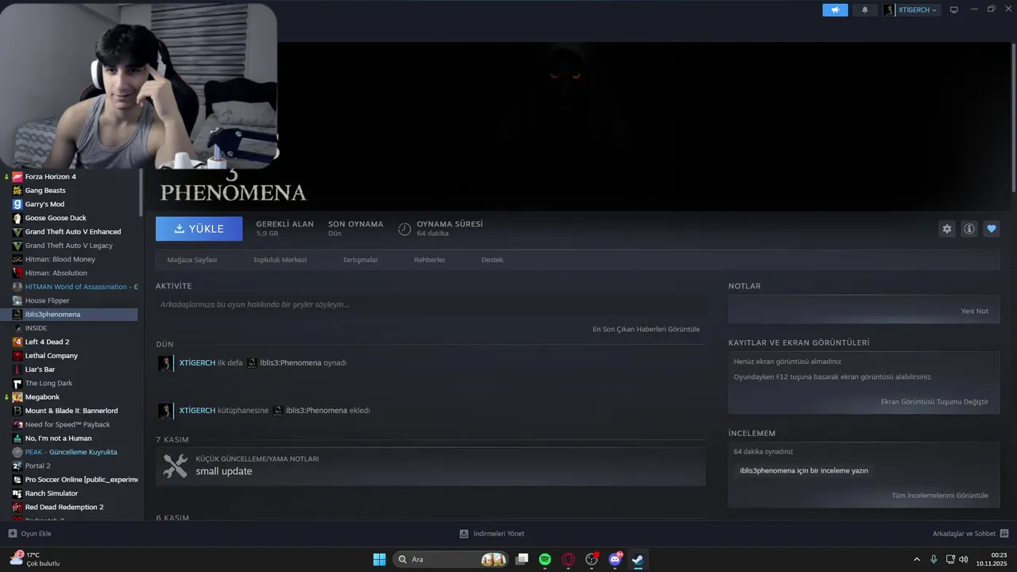Click iblis3:Phenomena link in library-added activity
This screenshot has width=1017, height=572.
316,411
